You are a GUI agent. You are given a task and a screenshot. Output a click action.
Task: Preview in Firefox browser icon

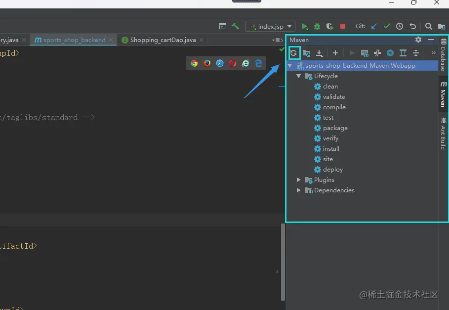tap(207, 63)
